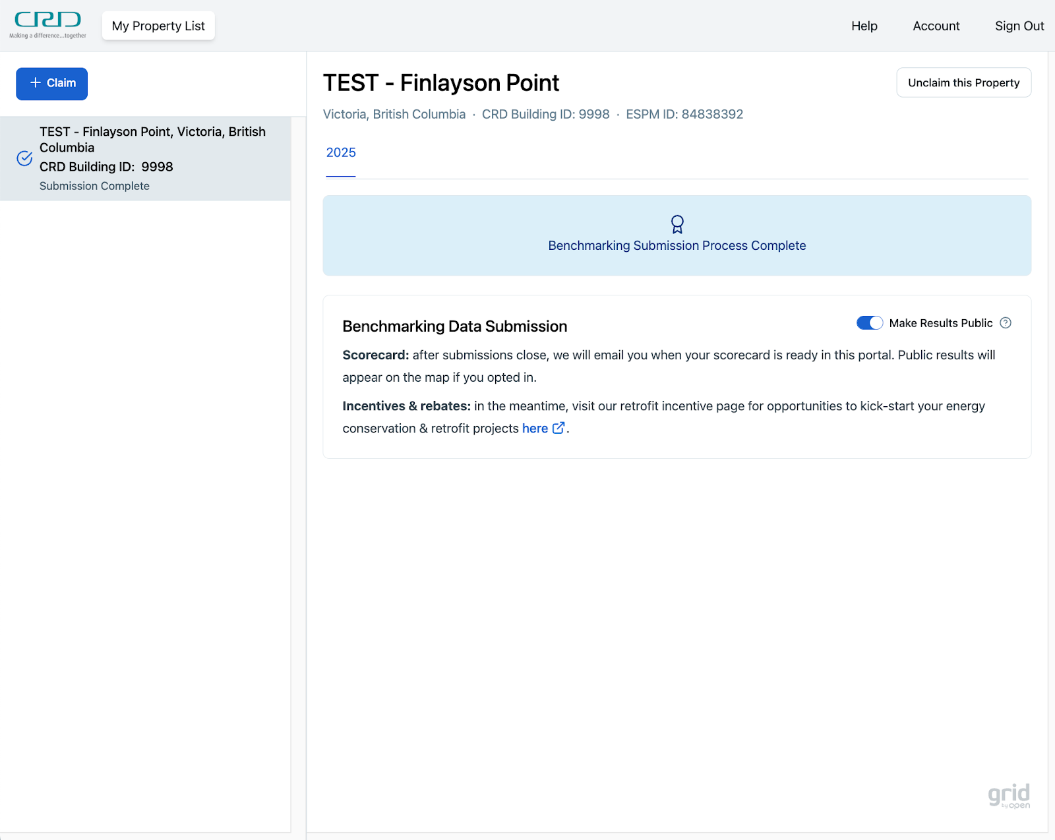
Task: Click the Benchmarking Data Submission heading
Action: (x=454, y=326)
